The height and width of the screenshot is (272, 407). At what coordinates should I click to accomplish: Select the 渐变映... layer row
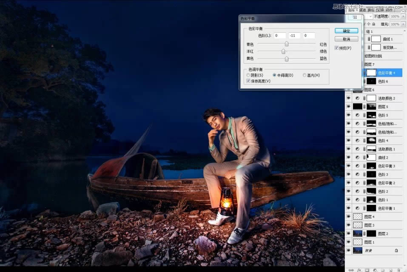point(383,48)
